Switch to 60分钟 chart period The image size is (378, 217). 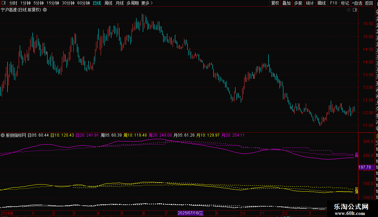83,3
